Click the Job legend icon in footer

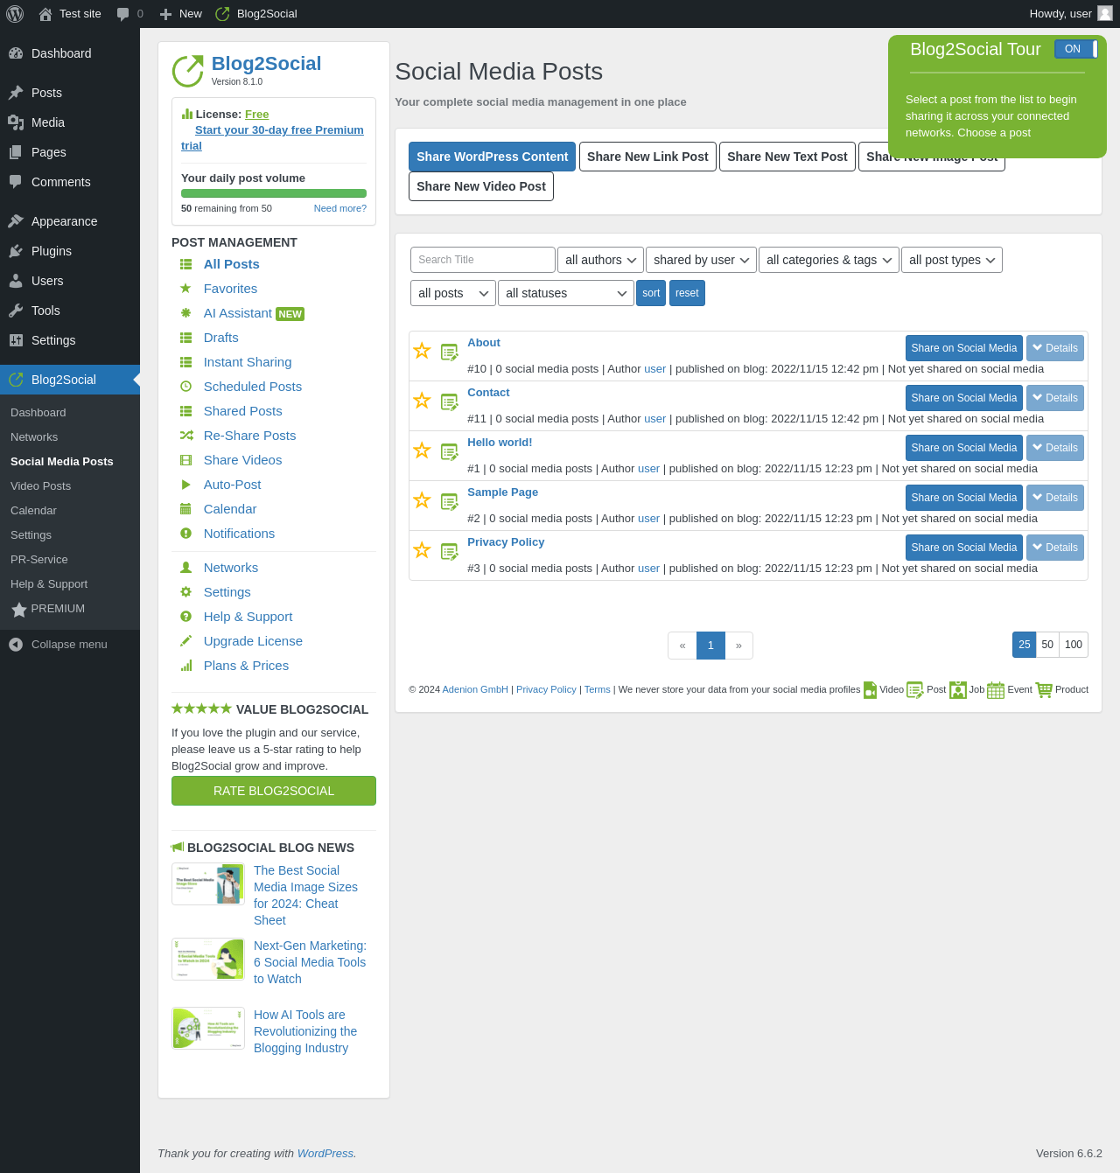tap(958, 690)
